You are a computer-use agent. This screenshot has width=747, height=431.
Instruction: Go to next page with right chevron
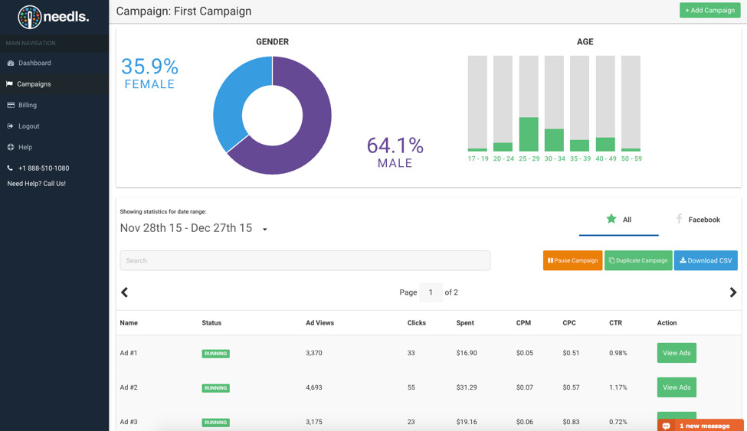tap(733, 292)
